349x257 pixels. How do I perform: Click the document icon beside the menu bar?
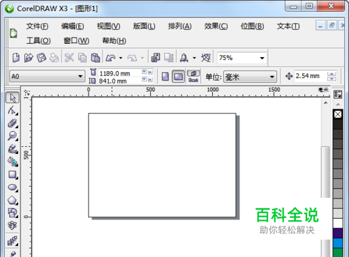point(13,33)
